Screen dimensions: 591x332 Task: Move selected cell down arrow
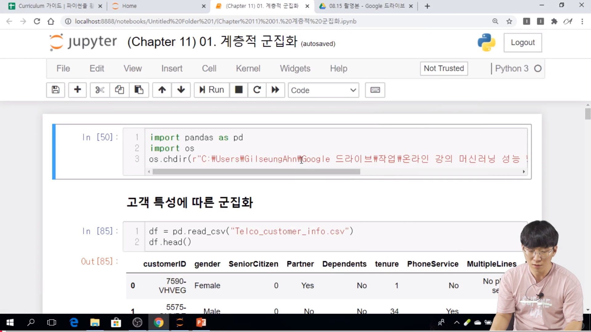181,90
